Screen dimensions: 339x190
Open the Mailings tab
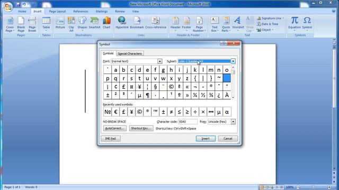pos(102,12)
